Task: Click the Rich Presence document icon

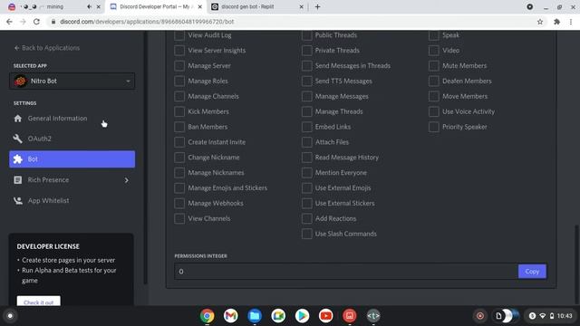Action: coord(18,180)
